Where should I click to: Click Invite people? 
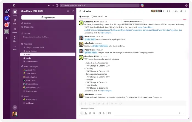pos(32,91)
